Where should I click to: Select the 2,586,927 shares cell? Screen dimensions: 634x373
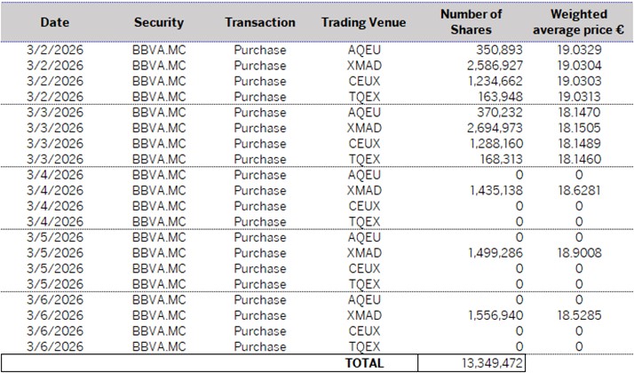[x=492, y=65]
